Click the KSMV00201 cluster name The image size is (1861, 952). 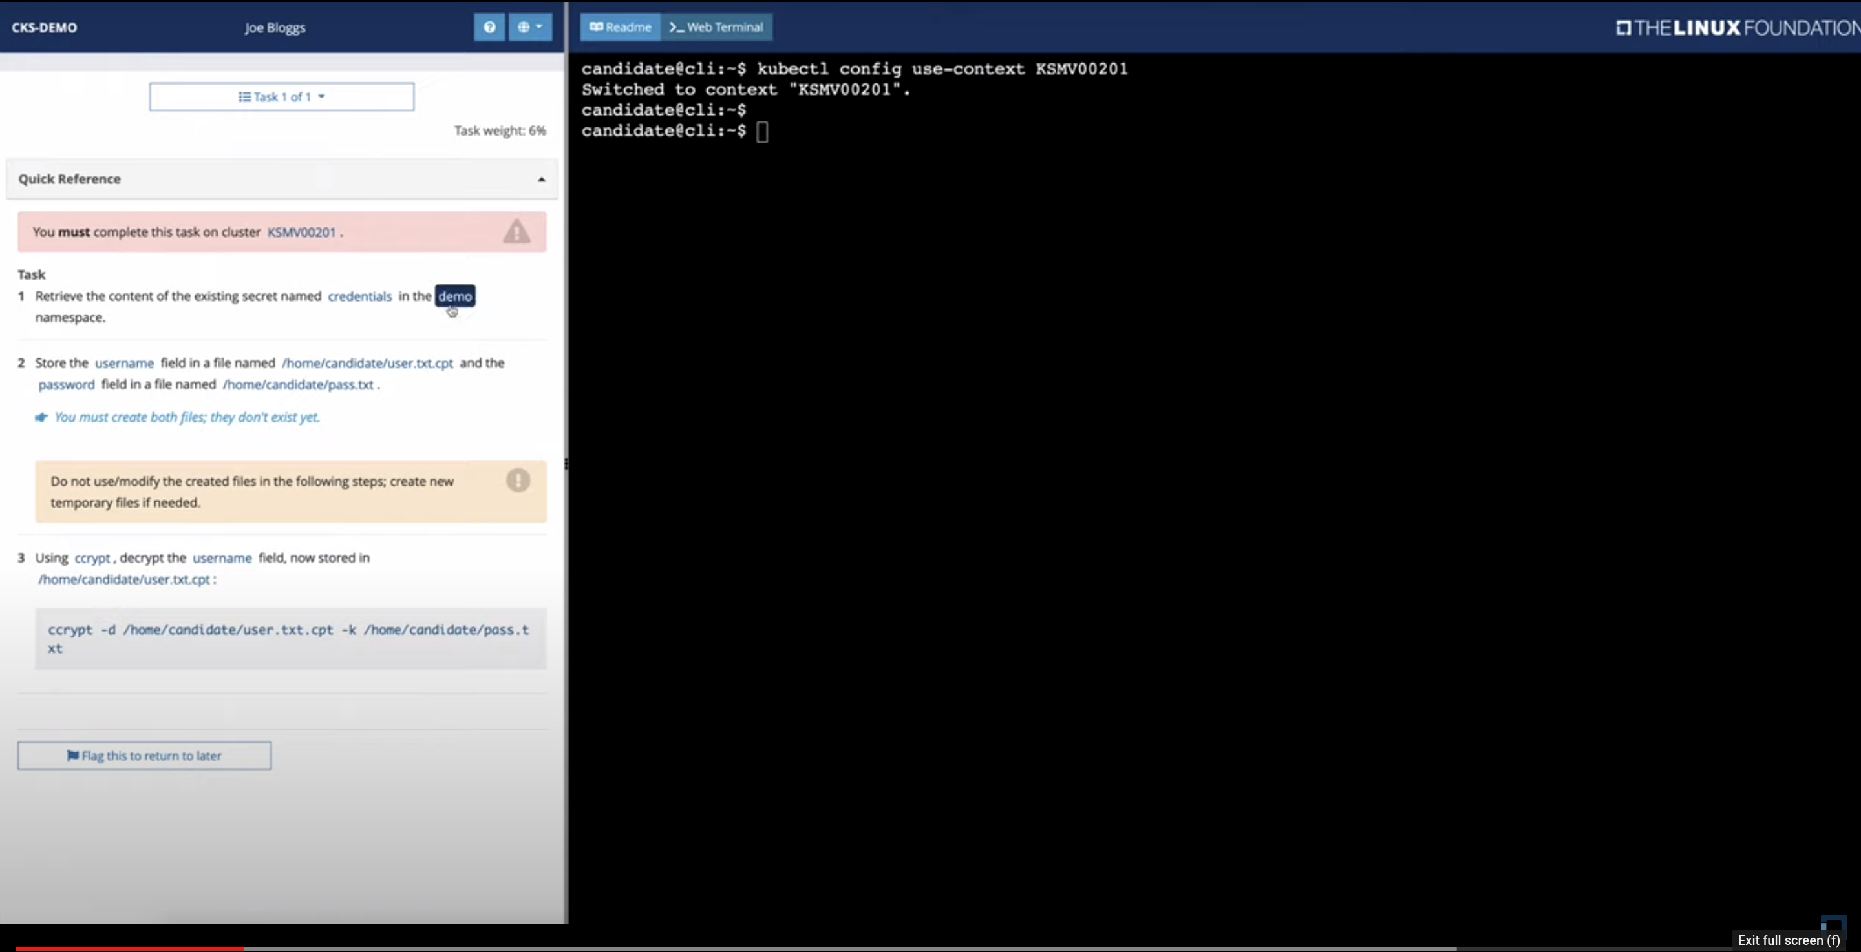[x=301, y=233]
